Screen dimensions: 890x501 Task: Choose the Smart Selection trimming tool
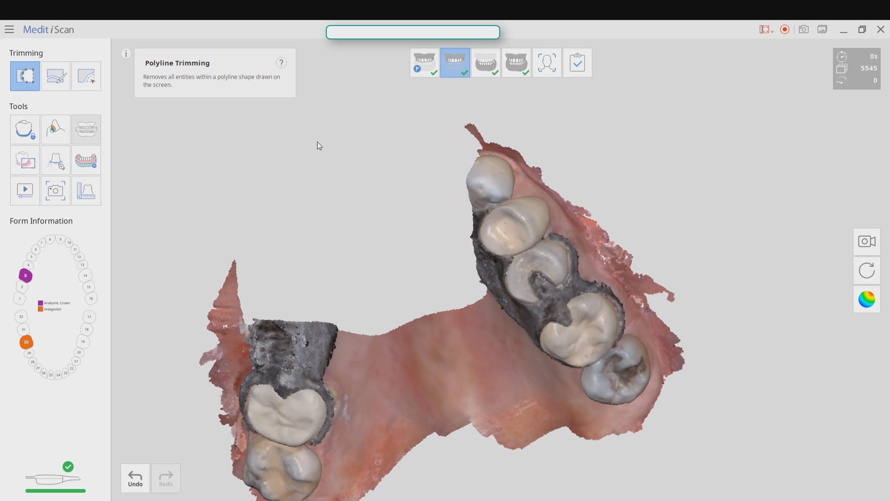(x=86, y=76)
